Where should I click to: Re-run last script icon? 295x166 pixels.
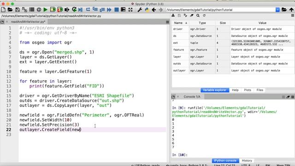tap(74, 10)
